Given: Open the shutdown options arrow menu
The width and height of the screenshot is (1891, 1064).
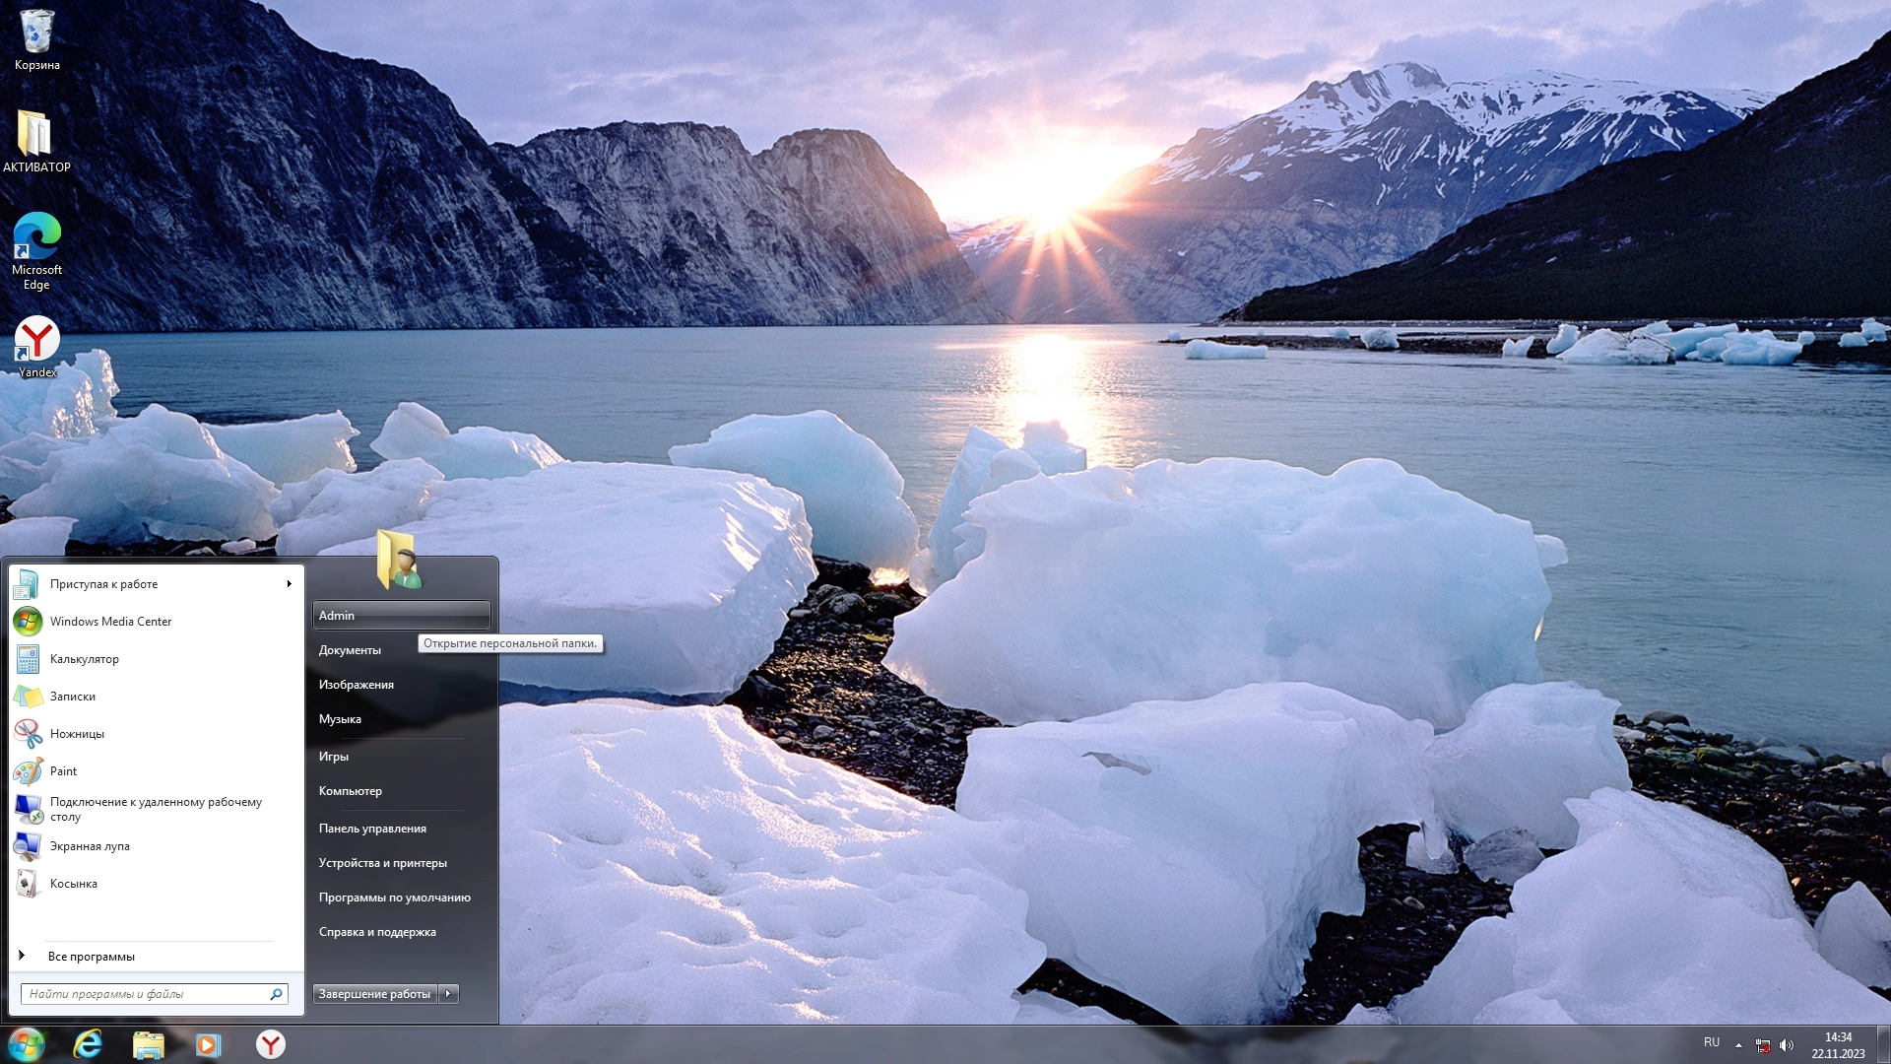Looking at the screenshot, I should click(x=448, y=994).
